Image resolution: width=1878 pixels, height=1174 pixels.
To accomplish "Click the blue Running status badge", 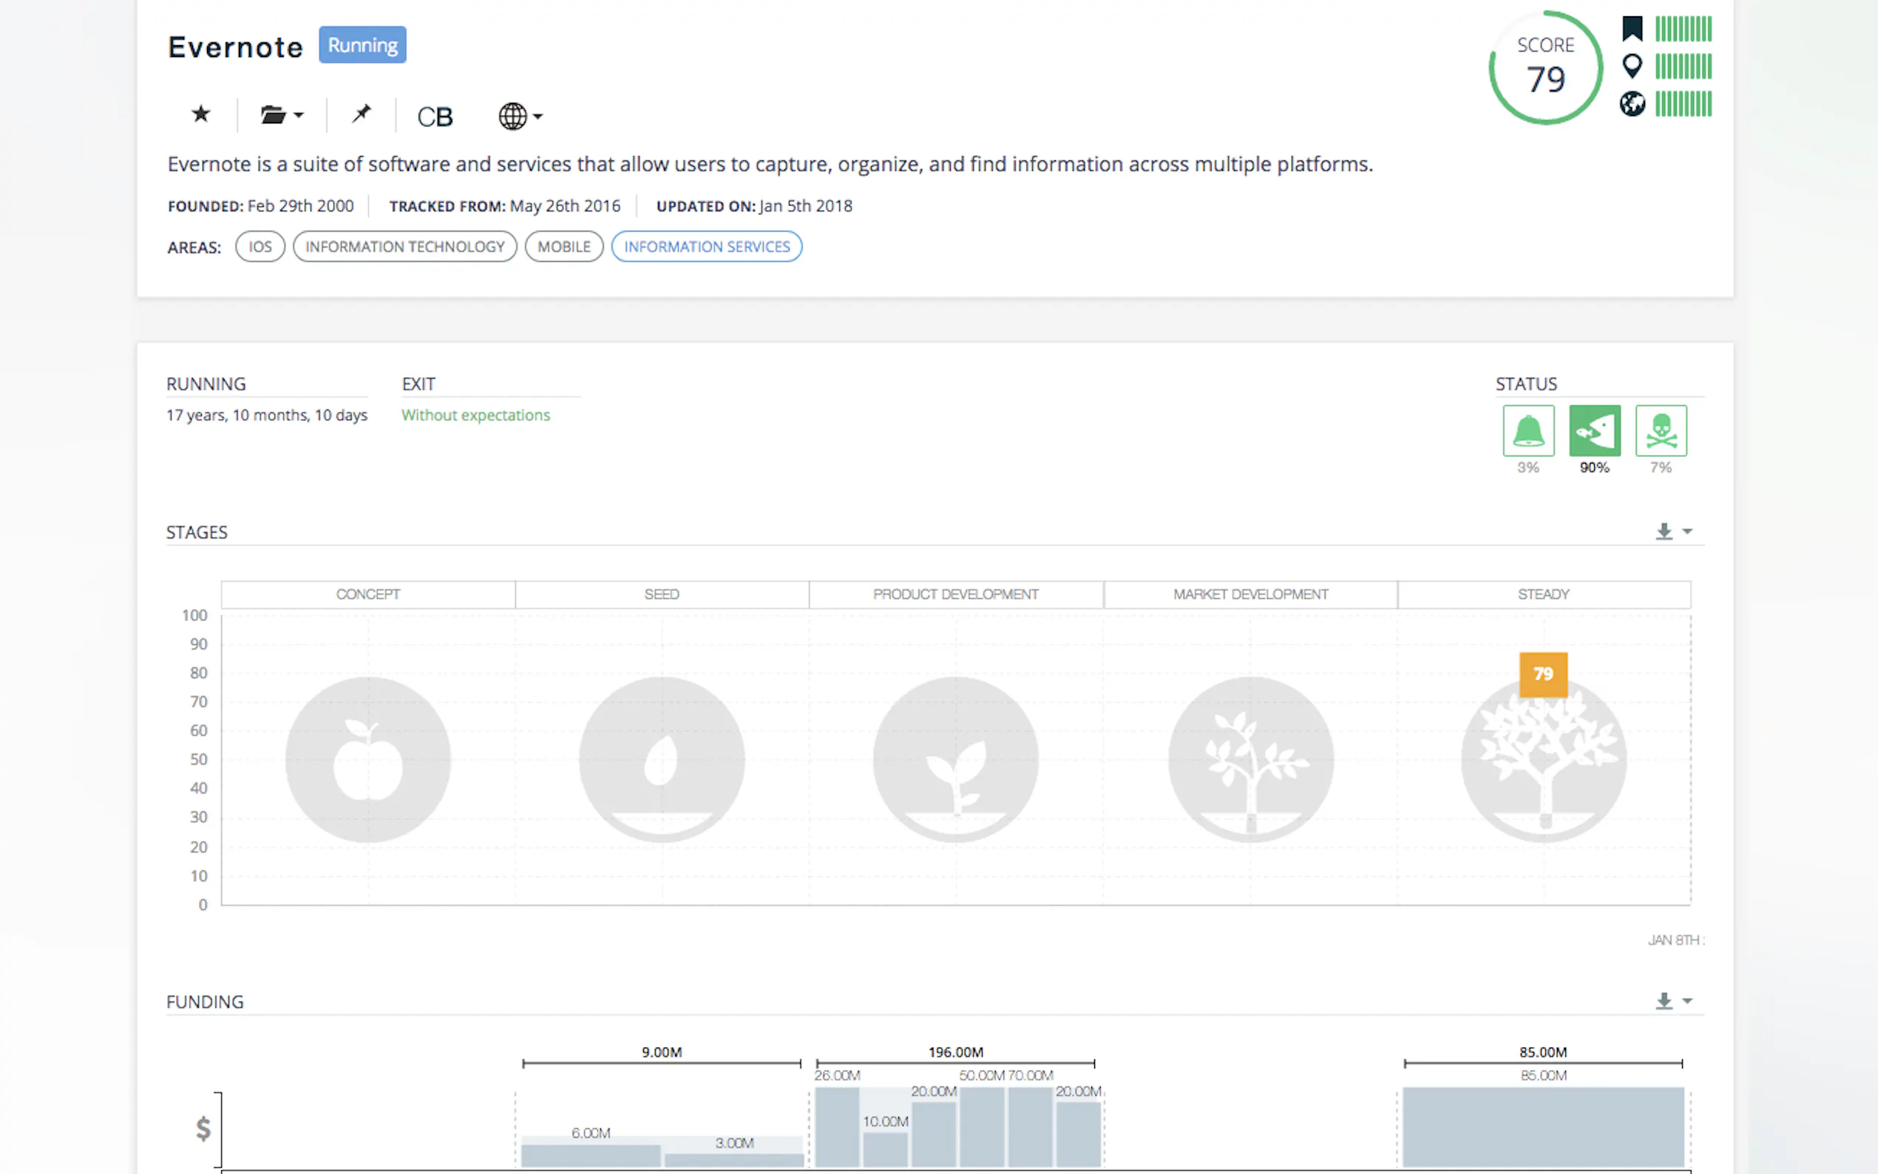I will 362,45.
